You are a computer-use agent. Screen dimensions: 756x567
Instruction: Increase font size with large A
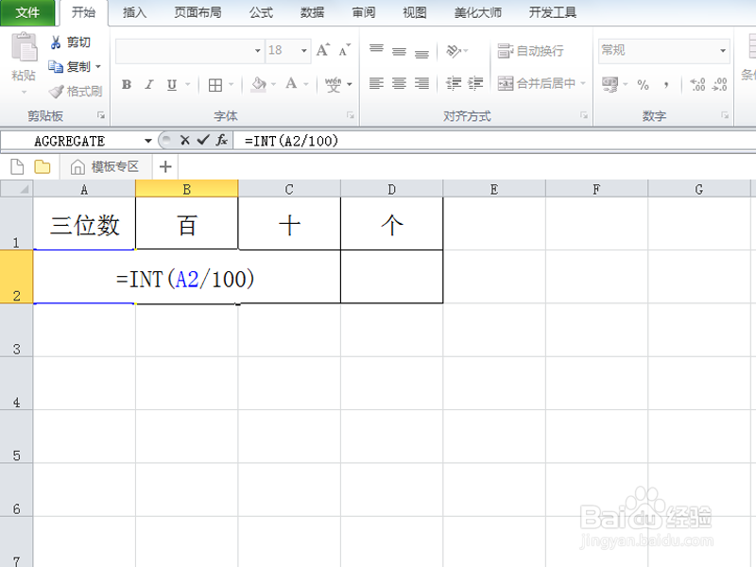[x=323, y=50]
